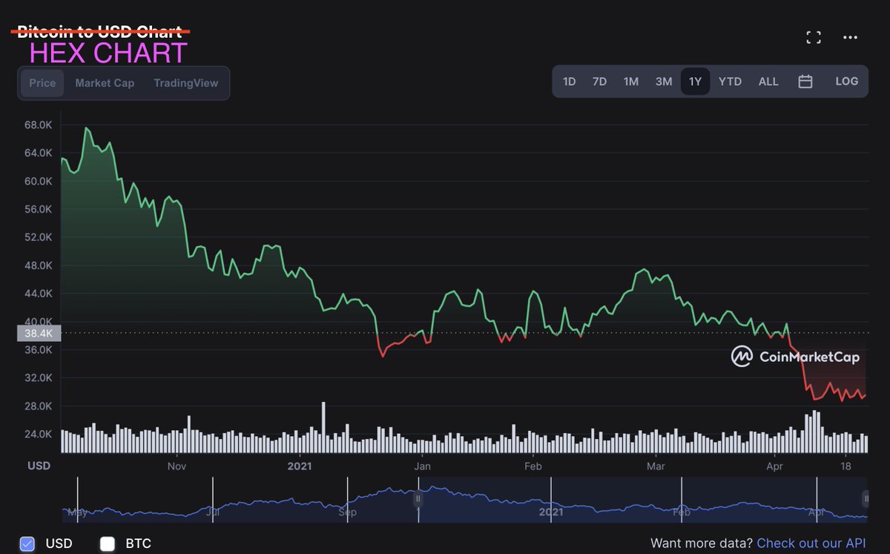The image size is (890, 554).
Task: Open the Check out our API link
Action: [811, 544]
